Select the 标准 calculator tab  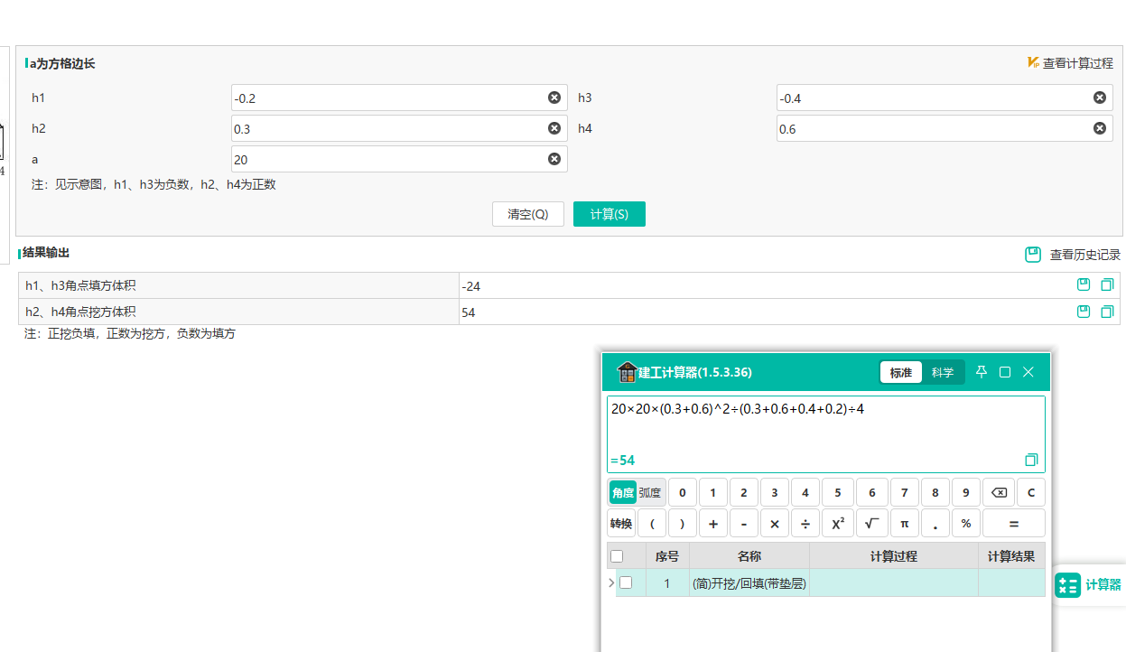pyautogui.click(x=901, y=372)
